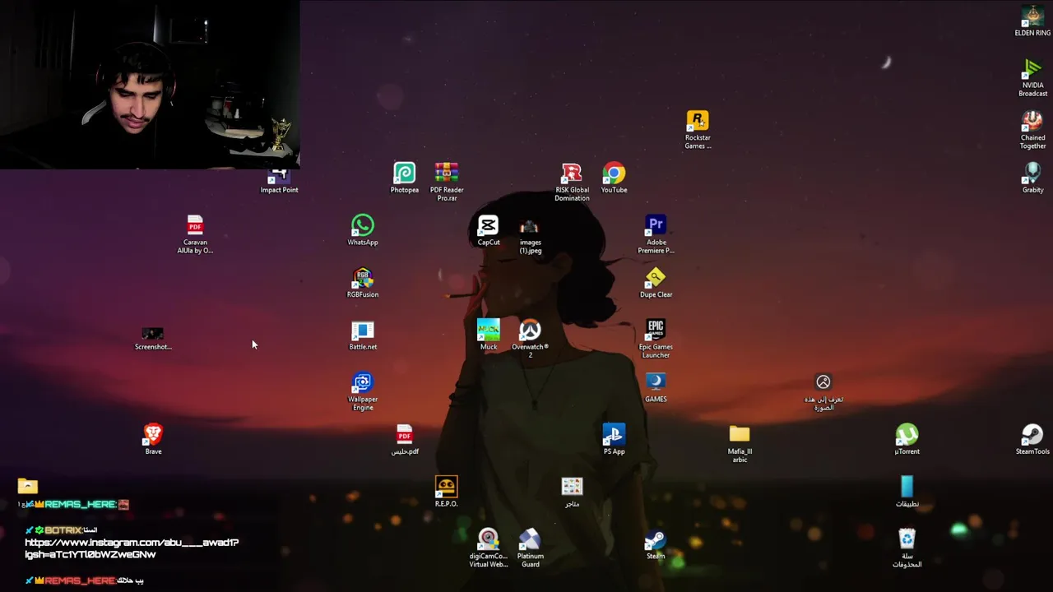
Task: Select the yellow folder above the chat
Action: coord(27,486)
